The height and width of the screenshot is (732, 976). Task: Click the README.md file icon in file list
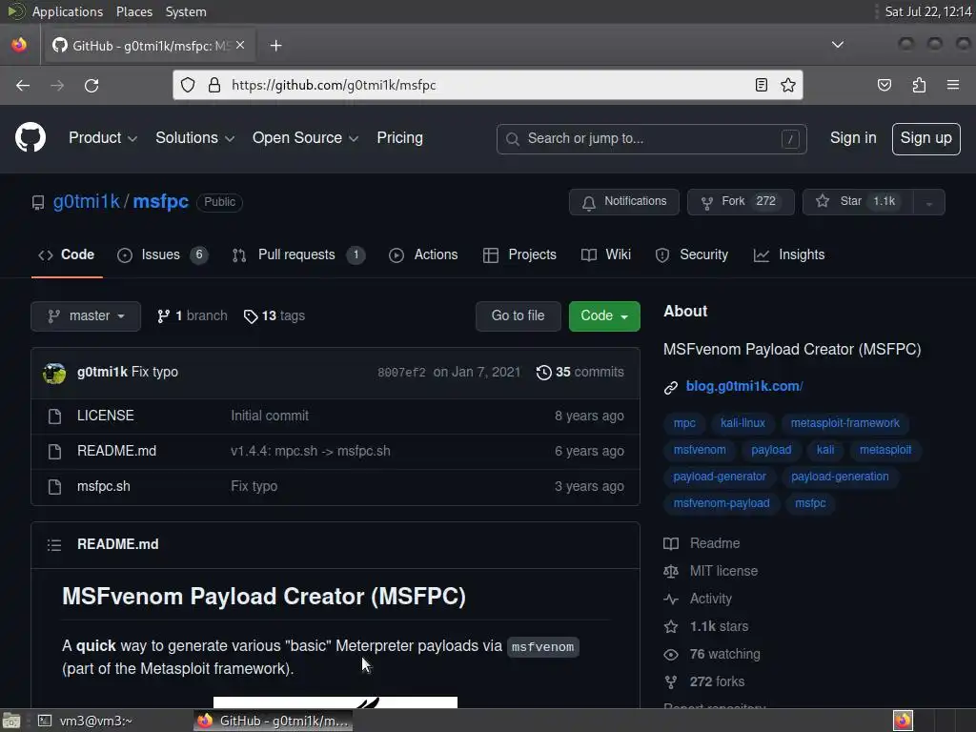click(x=54, y=451)
